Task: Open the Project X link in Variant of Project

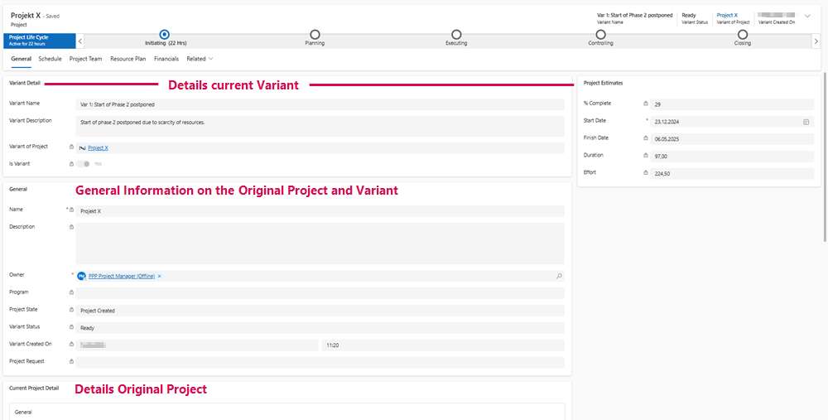Action: tap(98, 147)
